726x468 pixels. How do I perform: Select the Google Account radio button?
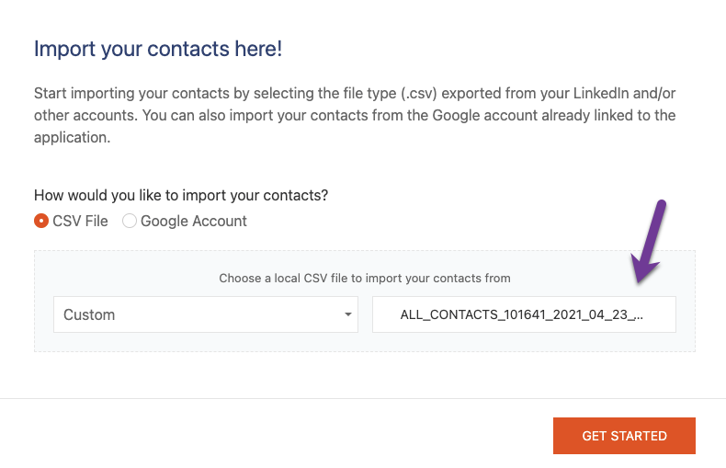coord(130,222)
